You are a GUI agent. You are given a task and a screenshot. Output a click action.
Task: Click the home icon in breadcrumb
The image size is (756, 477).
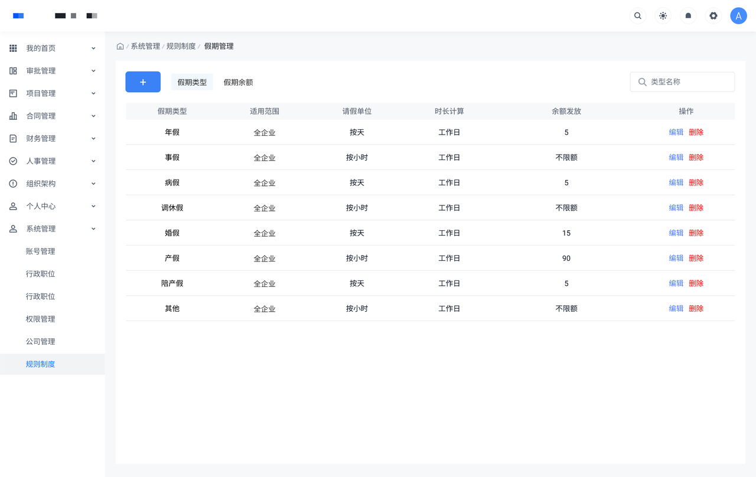pos(120,46)
